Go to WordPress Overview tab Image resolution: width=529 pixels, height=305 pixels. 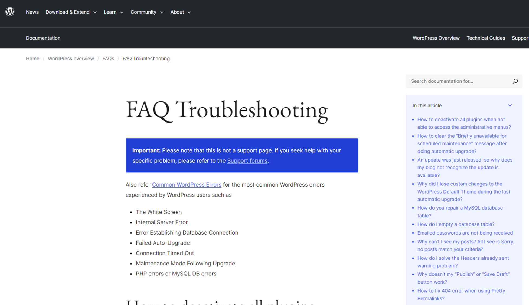(436, 38)
